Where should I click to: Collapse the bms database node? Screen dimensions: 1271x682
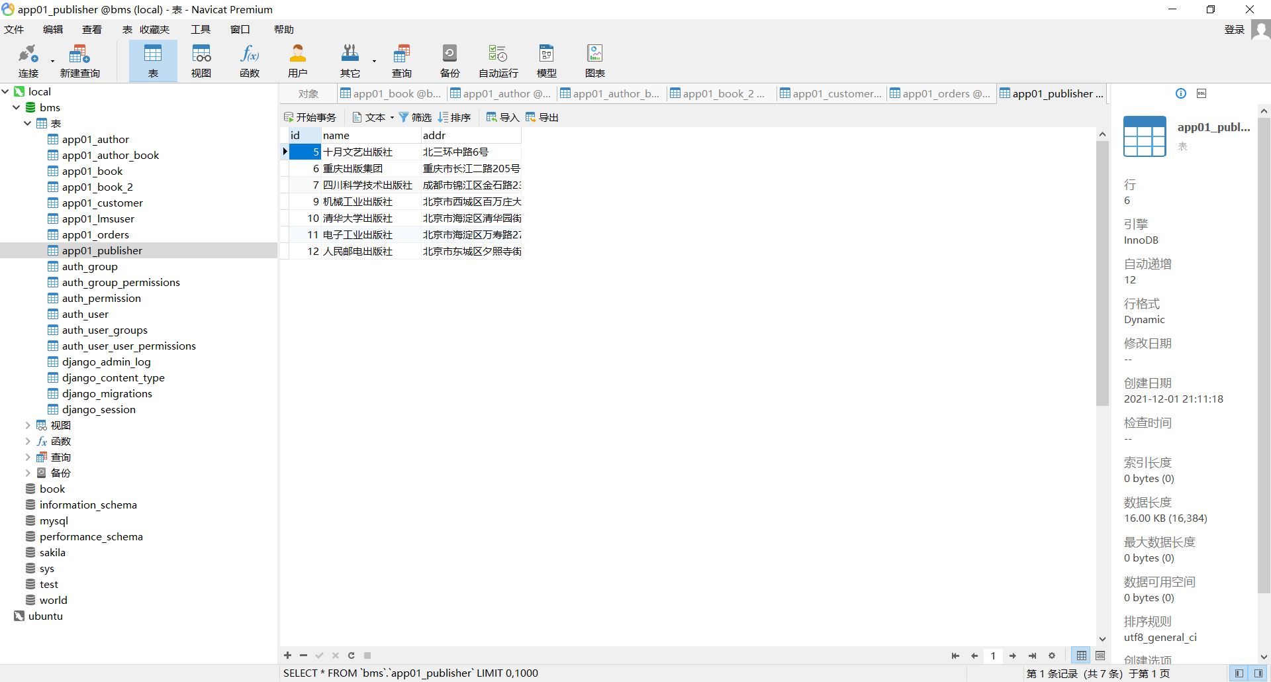coord(17,107)
